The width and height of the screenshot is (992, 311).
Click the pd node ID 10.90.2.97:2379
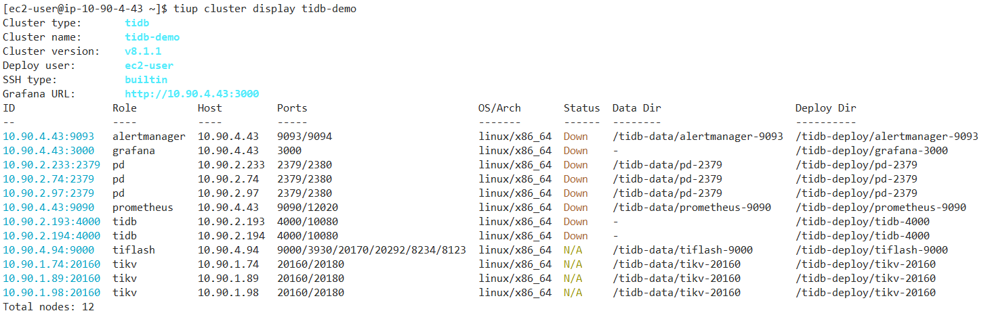[x=49, y=193]
